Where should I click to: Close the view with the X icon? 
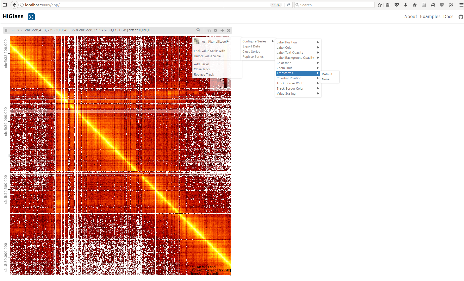(x=229, y=30)
